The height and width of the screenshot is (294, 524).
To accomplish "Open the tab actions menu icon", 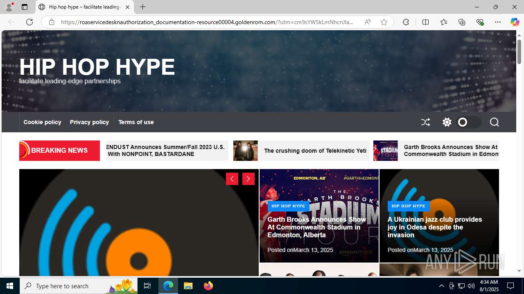I will pyautogui.click(x=25, y=7).
